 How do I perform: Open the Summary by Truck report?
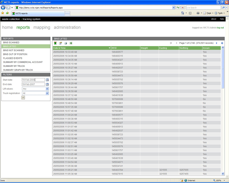(x=14, y=66)
